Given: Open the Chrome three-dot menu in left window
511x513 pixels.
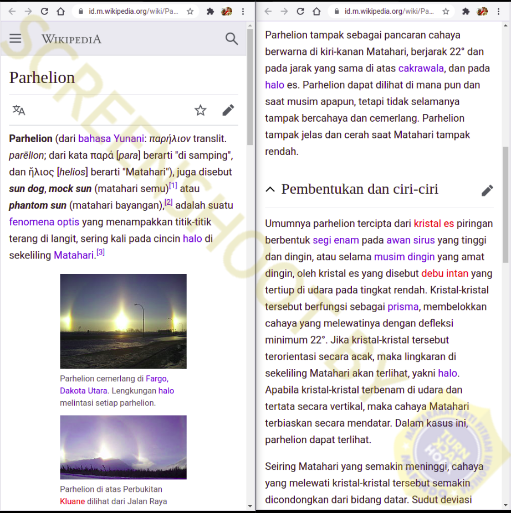Looking at the screenshot, I should click(243, 12).
